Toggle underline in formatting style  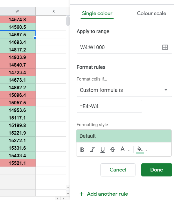pos(102,150)
